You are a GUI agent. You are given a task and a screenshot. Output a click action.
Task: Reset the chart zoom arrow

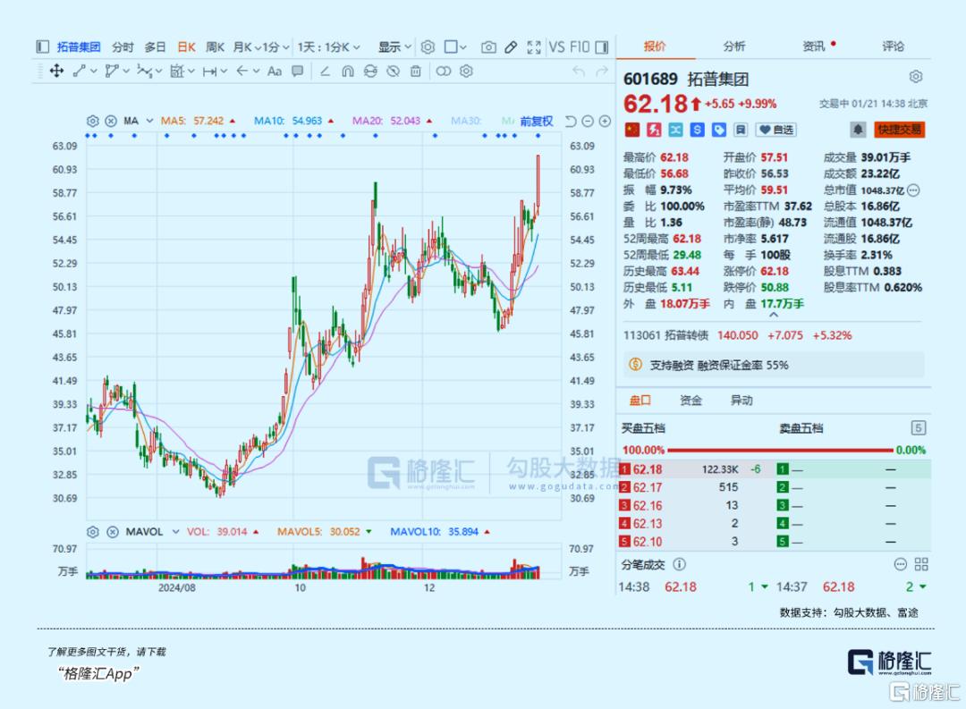tap(571, 122)
